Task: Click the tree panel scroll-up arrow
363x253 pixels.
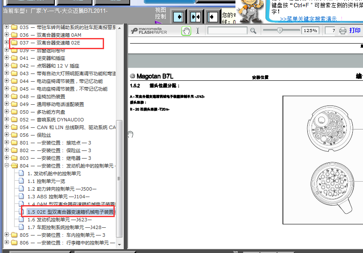Action: click(x=119, y=28)
